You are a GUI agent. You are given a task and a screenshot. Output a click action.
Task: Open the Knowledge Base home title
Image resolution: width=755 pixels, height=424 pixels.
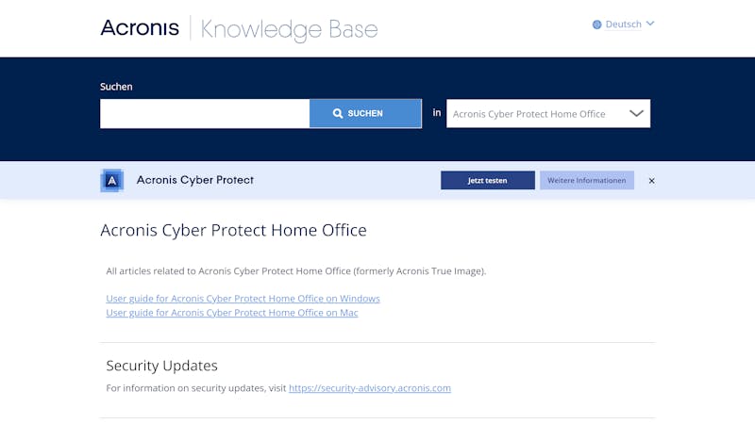pos(289,30)
